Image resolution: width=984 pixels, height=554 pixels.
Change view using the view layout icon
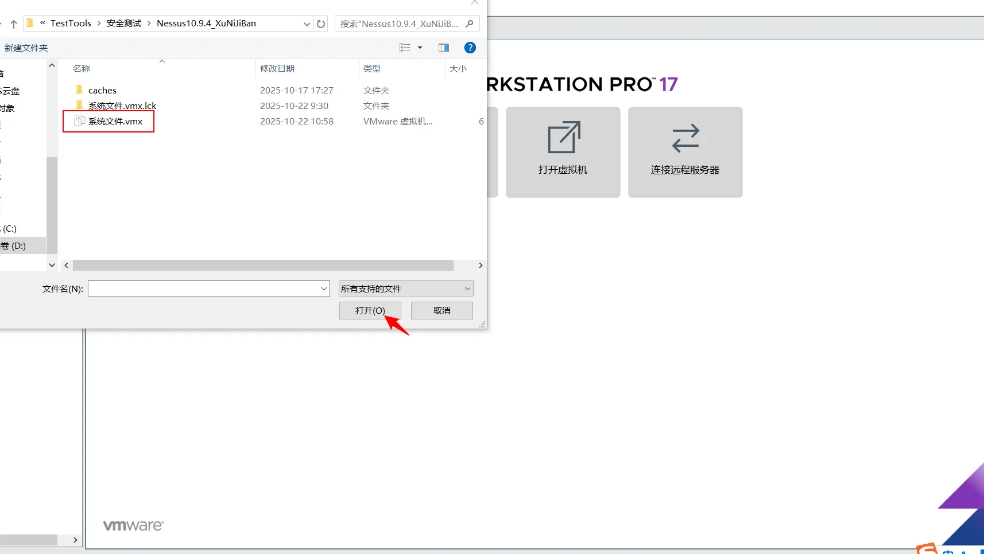coord(405,48)
